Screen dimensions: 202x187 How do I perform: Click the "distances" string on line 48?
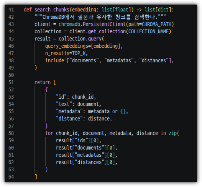coord(154,61)
